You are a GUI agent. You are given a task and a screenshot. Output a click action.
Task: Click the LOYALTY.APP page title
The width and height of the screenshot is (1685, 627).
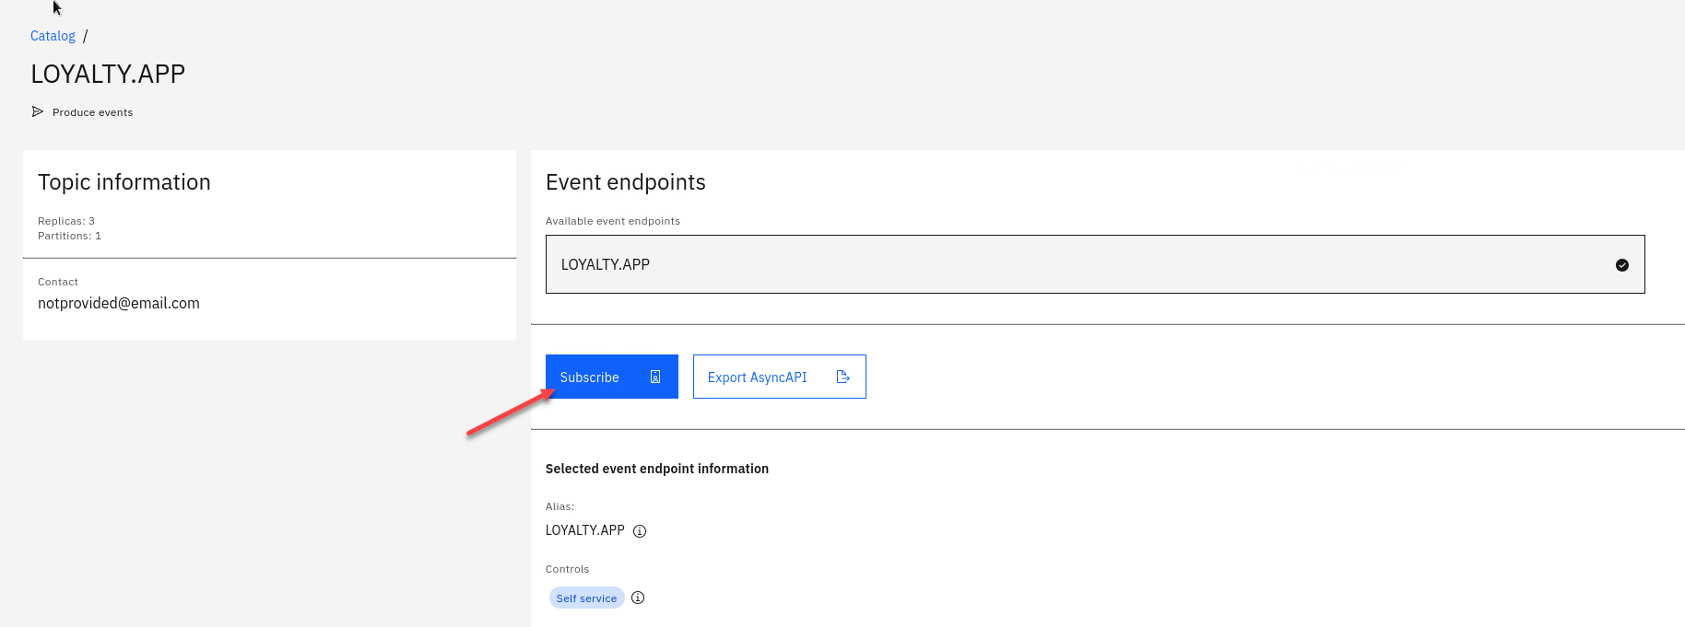108,74
